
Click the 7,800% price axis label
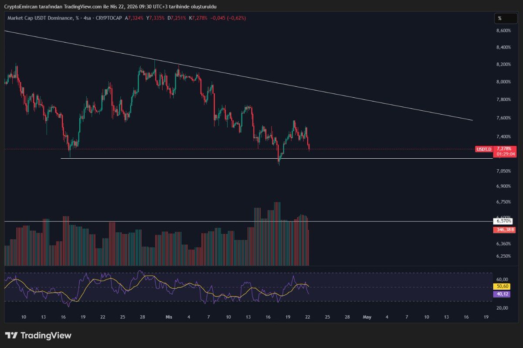pos(503,99)
